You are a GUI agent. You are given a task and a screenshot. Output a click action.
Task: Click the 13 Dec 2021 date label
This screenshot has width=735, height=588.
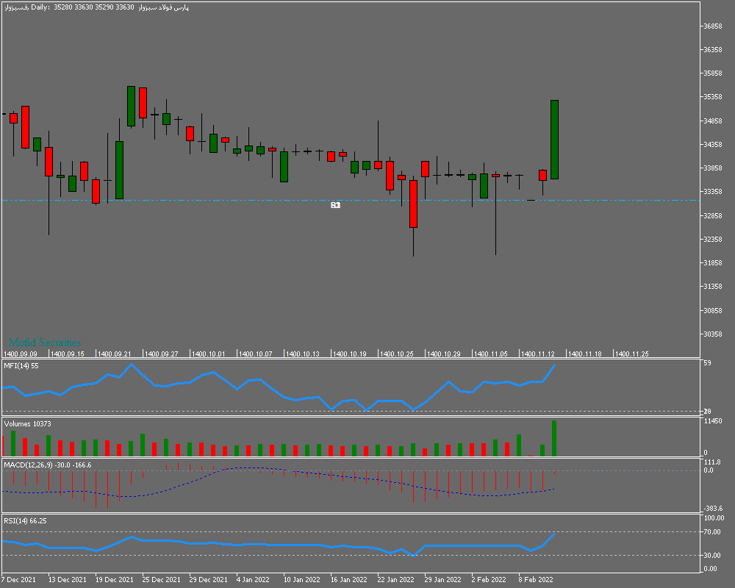click(68, 580)
